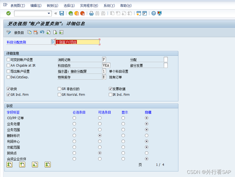Viewport: 235px width, 177px height.
Task: Open the 系统(Y) menu
Action: click(x=109, y=6)
